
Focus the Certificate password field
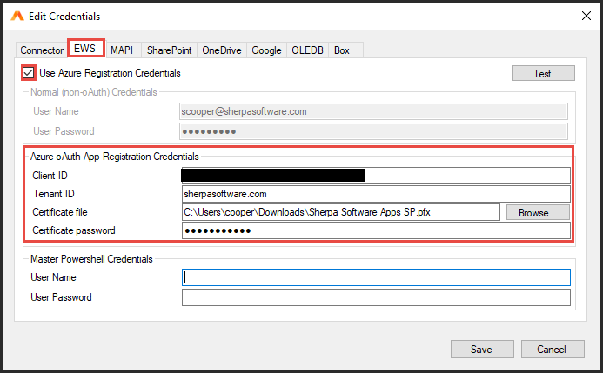pos(375,230)
